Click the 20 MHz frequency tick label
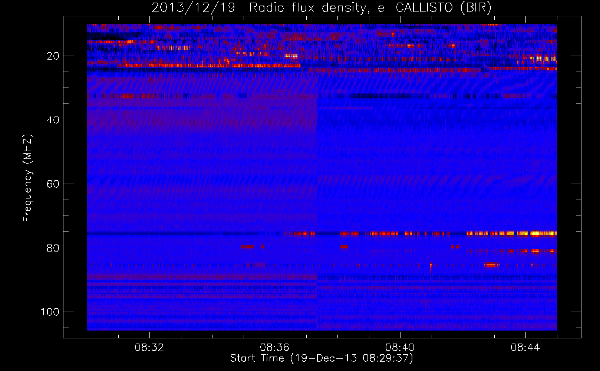The width and height of the screenshot is (600, 371). point(53,56)
